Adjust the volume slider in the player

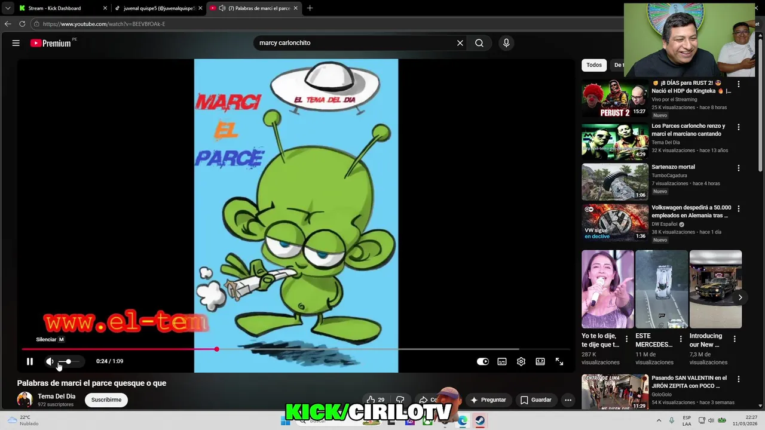68,361
